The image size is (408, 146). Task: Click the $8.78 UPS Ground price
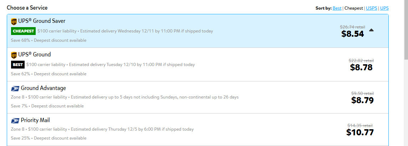[361, 67]
